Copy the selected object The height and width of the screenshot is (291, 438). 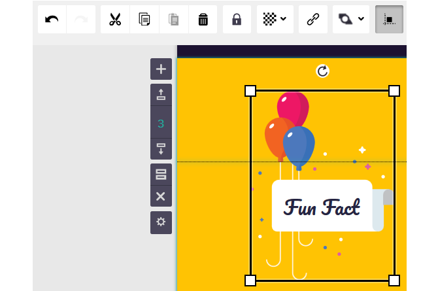coord(144,19)
